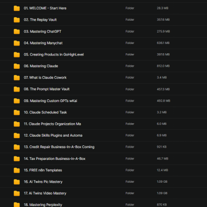Open '14. Tax Preparation Business-In-A-Box' name
This screenshot has height=207, width=207.
coord(55,158)
